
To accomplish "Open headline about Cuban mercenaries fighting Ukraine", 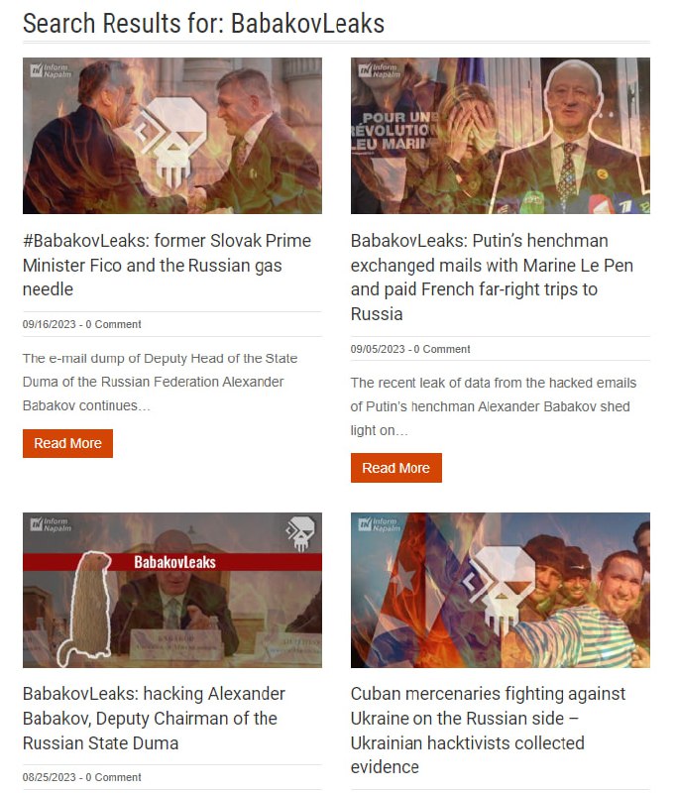I will click(489, 731).
